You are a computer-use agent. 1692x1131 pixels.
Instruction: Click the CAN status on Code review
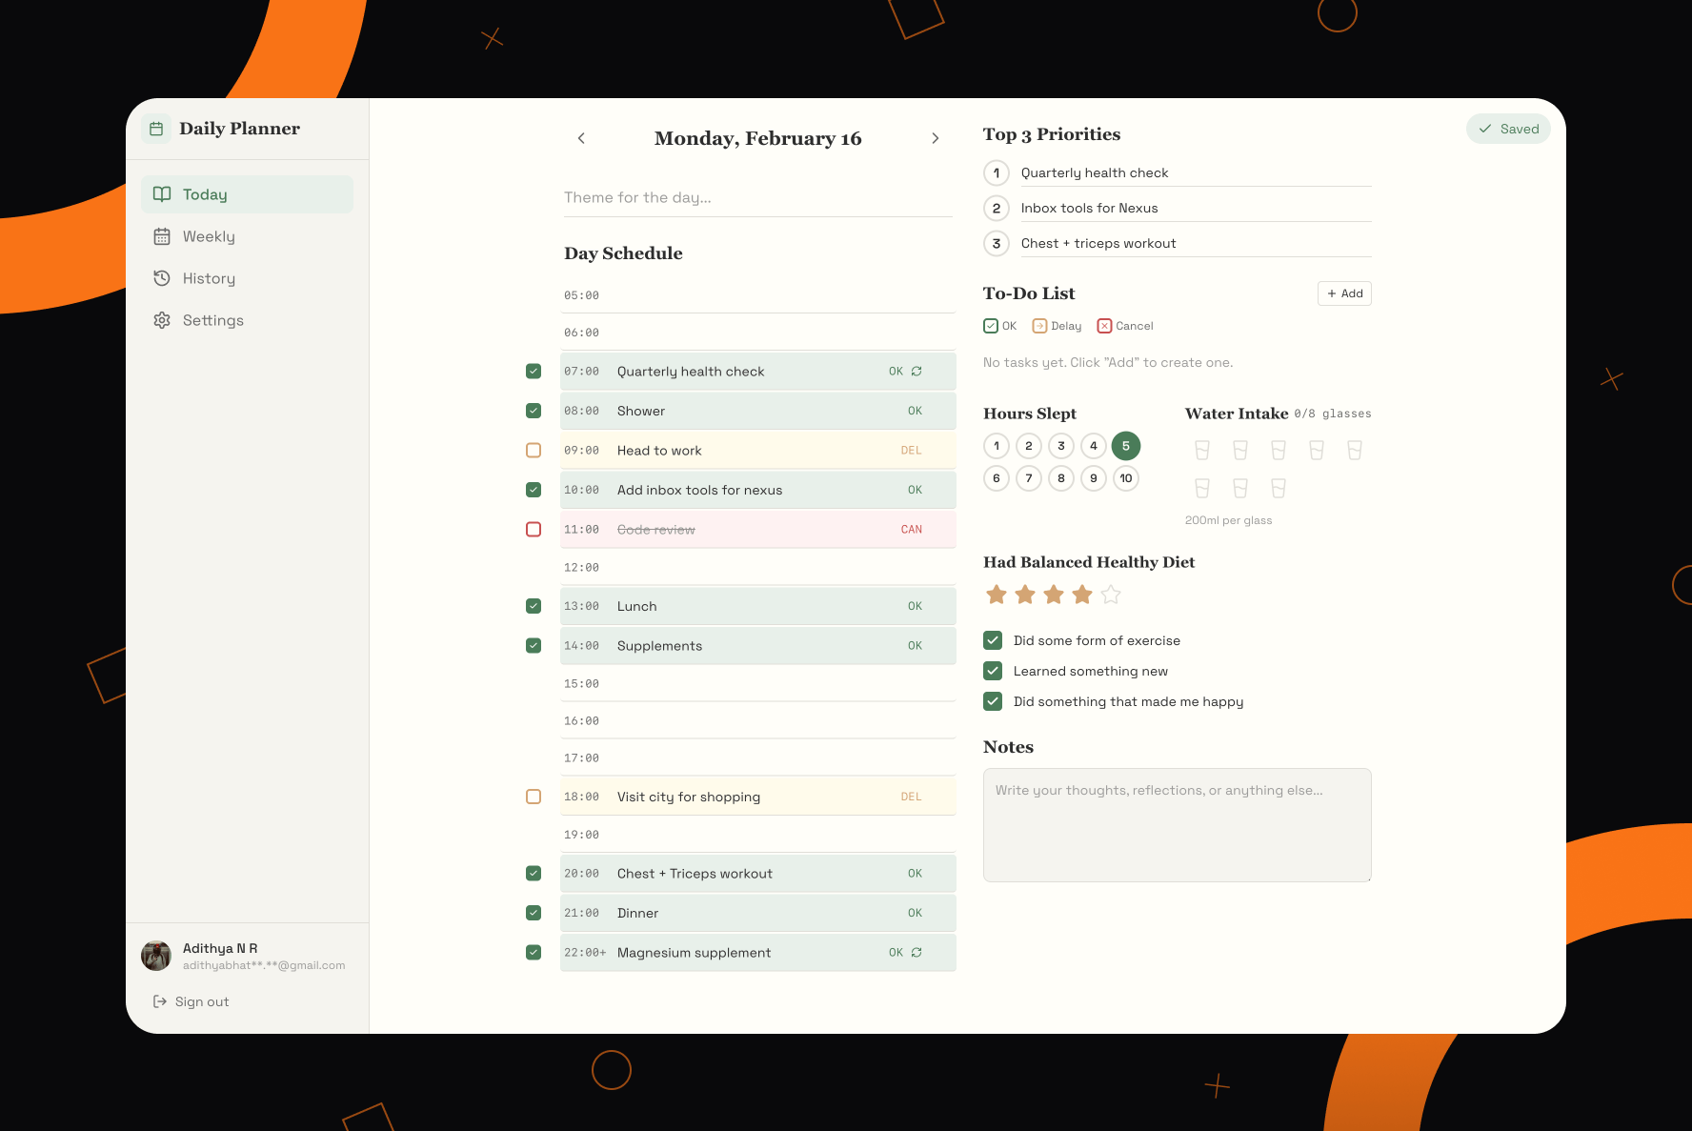click(x=912, y=530)
